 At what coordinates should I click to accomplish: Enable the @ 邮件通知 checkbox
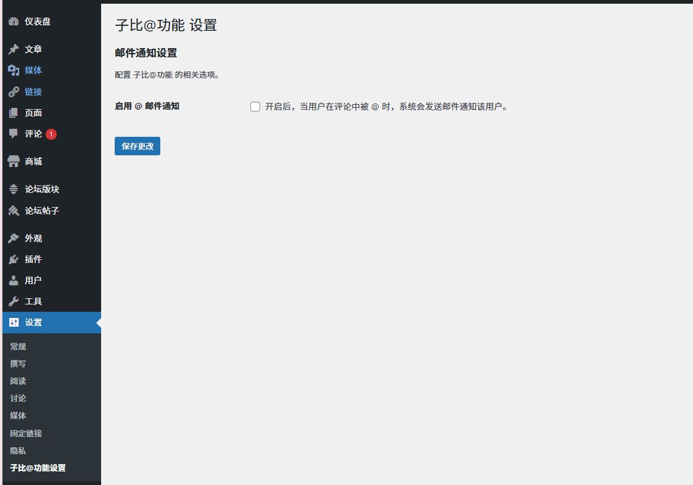pos(255,106)
